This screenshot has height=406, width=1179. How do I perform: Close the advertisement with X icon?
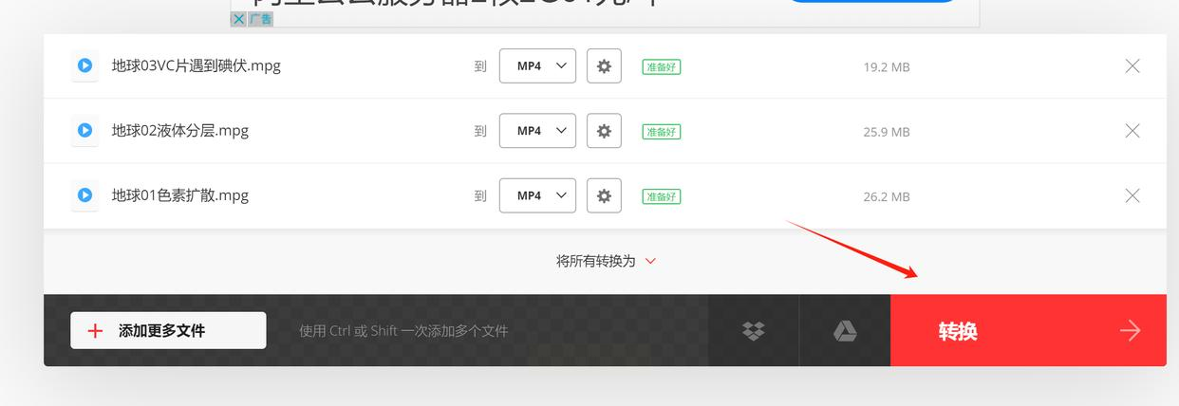tap(238, 19)
